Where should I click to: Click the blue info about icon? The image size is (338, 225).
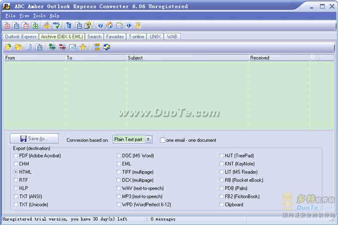click(129, 26)
